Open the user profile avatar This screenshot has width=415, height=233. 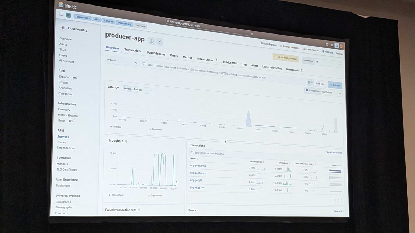341,46
